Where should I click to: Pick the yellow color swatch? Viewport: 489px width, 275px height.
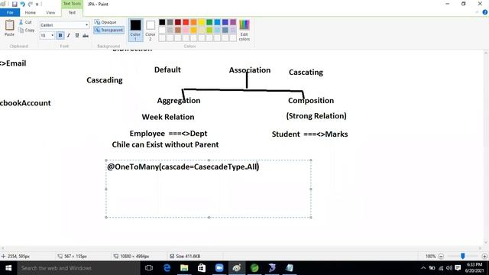click(202, 22)
